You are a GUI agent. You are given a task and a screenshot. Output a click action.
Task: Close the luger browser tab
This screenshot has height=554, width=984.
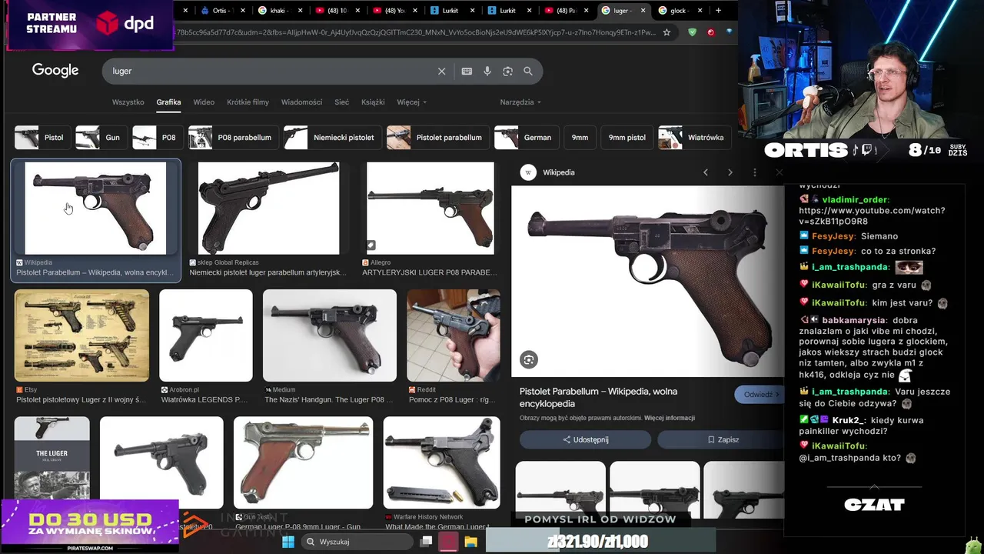pos(644,11)
